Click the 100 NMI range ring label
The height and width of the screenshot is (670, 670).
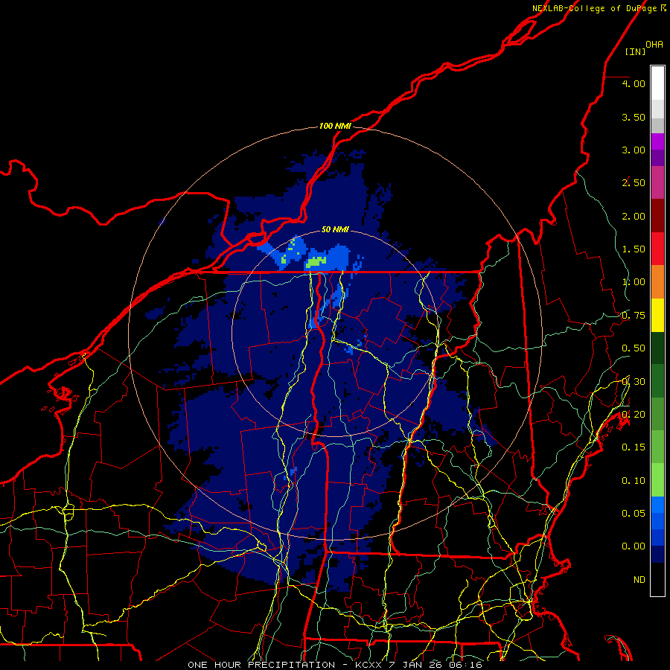click(335, 126)
